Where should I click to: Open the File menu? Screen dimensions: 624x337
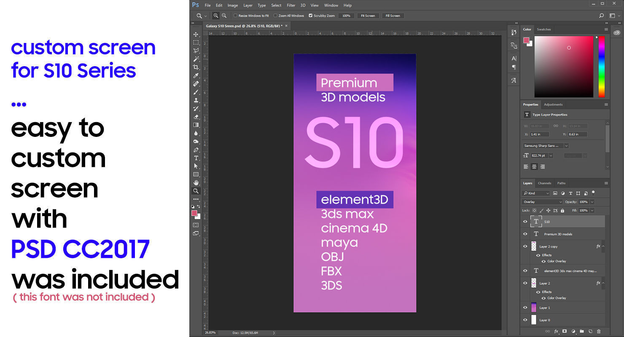click(207, 5)
